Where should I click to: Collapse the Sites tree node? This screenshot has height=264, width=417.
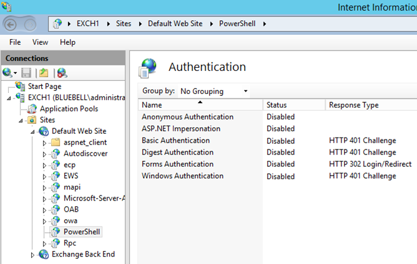coord(21,121)
